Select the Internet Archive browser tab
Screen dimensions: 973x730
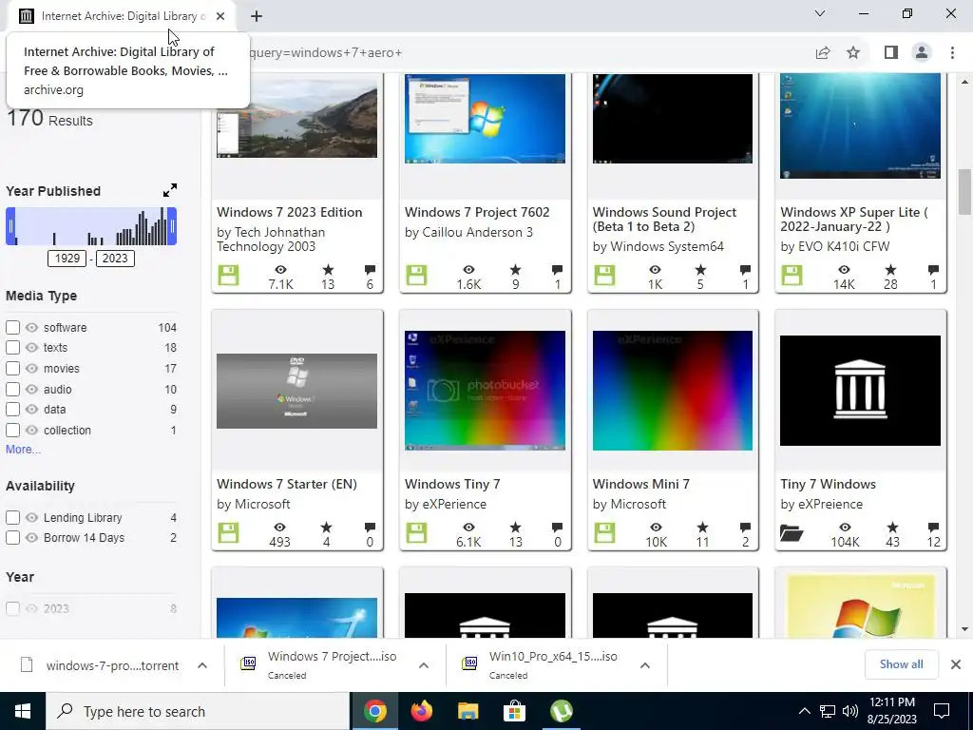point(121,16)
